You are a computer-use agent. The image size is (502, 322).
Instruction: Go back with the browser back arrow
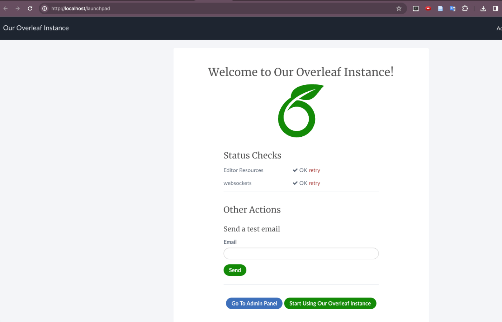tap(6, 9)
